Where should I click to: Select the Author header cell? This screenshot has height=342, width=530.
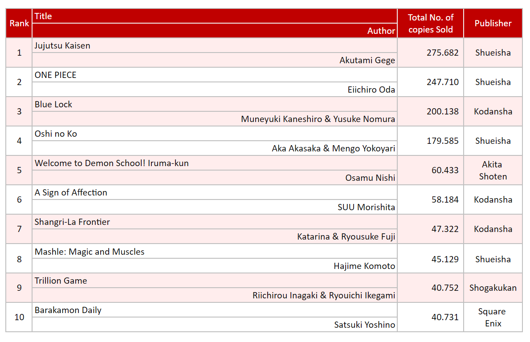(x=215, y=31)
